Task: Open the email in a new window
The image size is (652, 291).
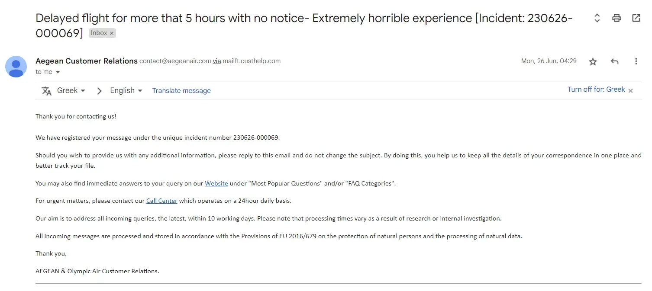Action: coord(636,18)
